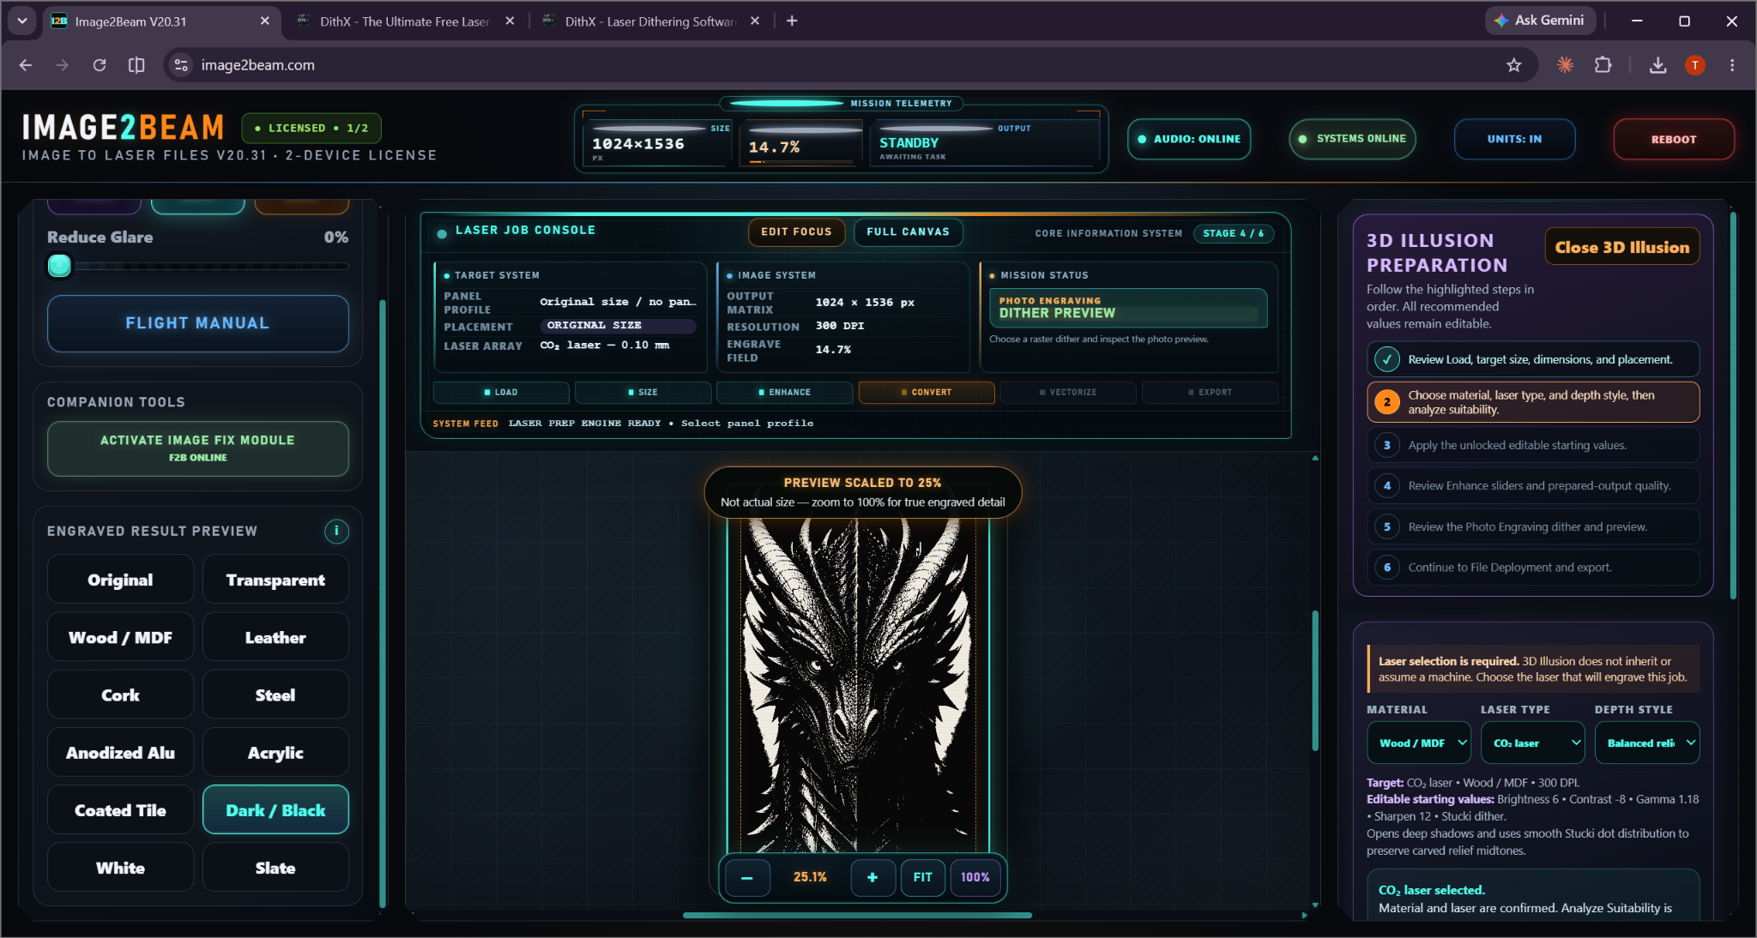Toggle the UNITS: IN setting
Viewport: 1757px width, 938px height.
1514,139
